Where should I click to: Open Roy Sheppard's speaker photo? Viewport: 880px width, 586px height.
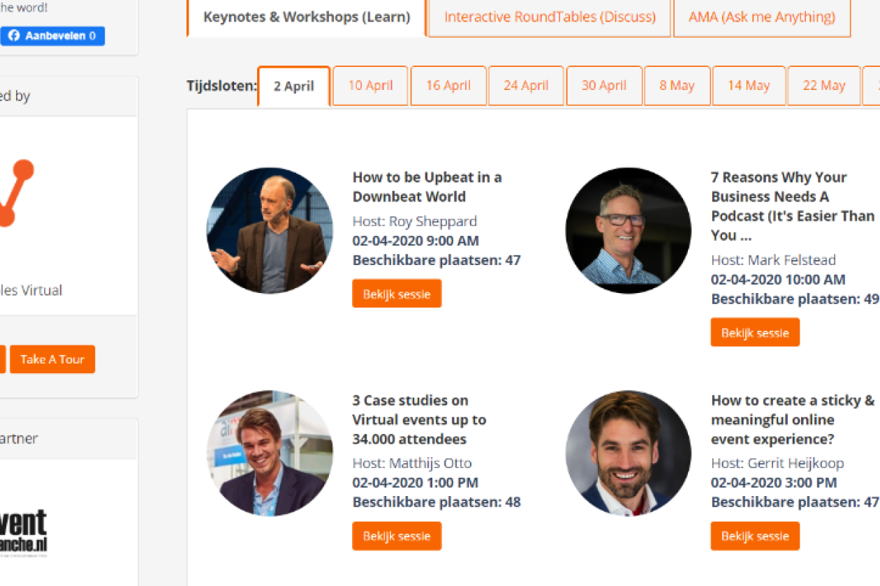tap(270, 230)
